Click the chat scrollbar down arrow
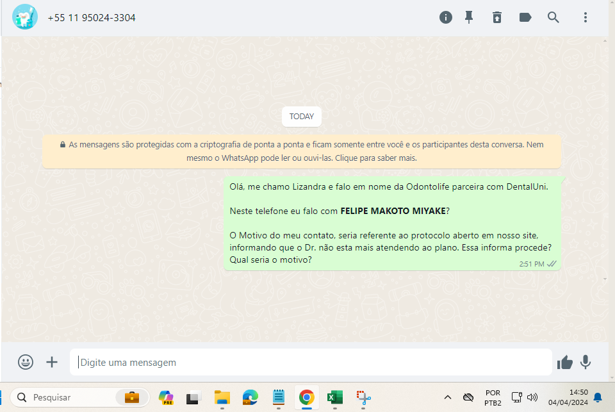Screen dimensions: 615x412 tap(605, 279)
